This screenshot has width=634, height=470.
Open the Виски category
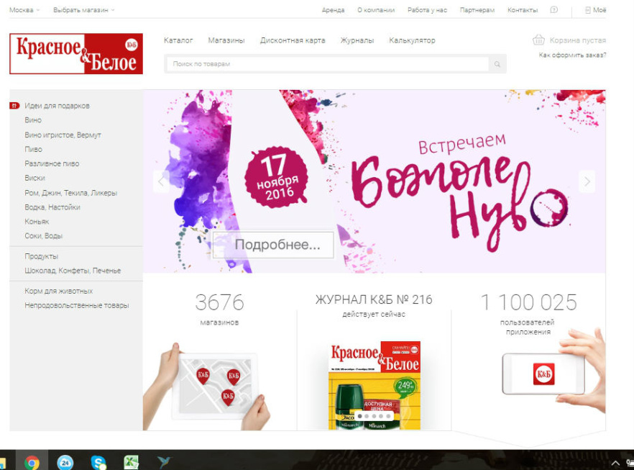point(35,178)
